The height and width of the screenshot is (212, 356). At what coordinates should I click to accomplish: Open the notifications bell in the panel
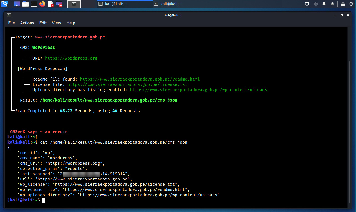(x=324, y=4)
